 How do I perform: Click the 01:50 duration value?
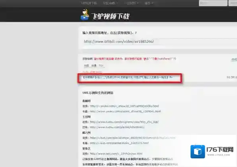(x=232, y=77)
